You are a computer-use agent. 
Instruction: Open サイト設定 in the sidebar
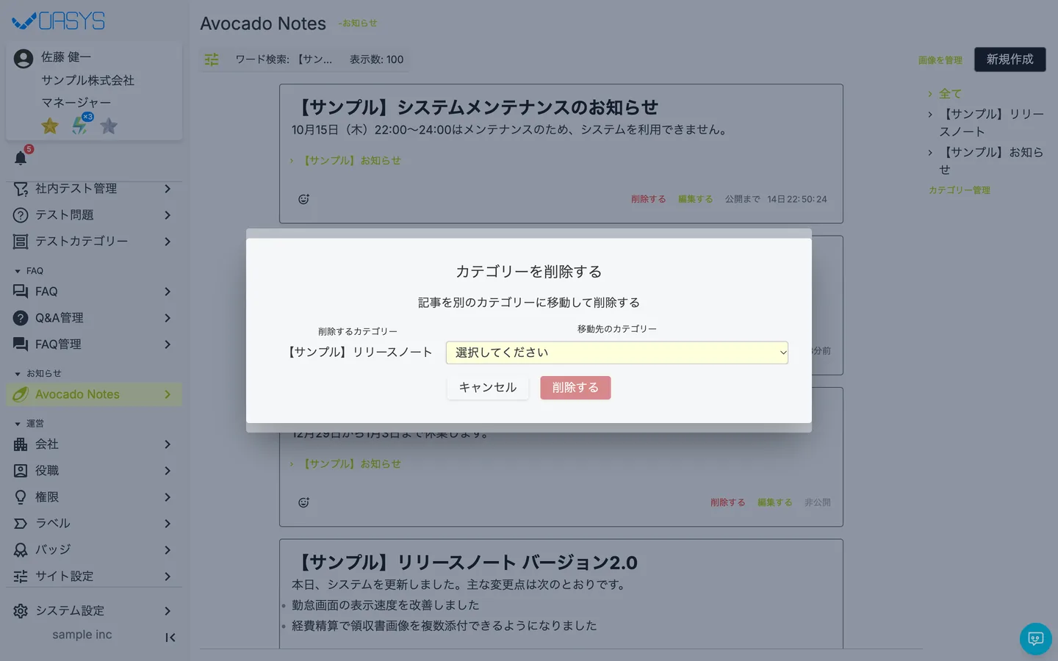94,577
